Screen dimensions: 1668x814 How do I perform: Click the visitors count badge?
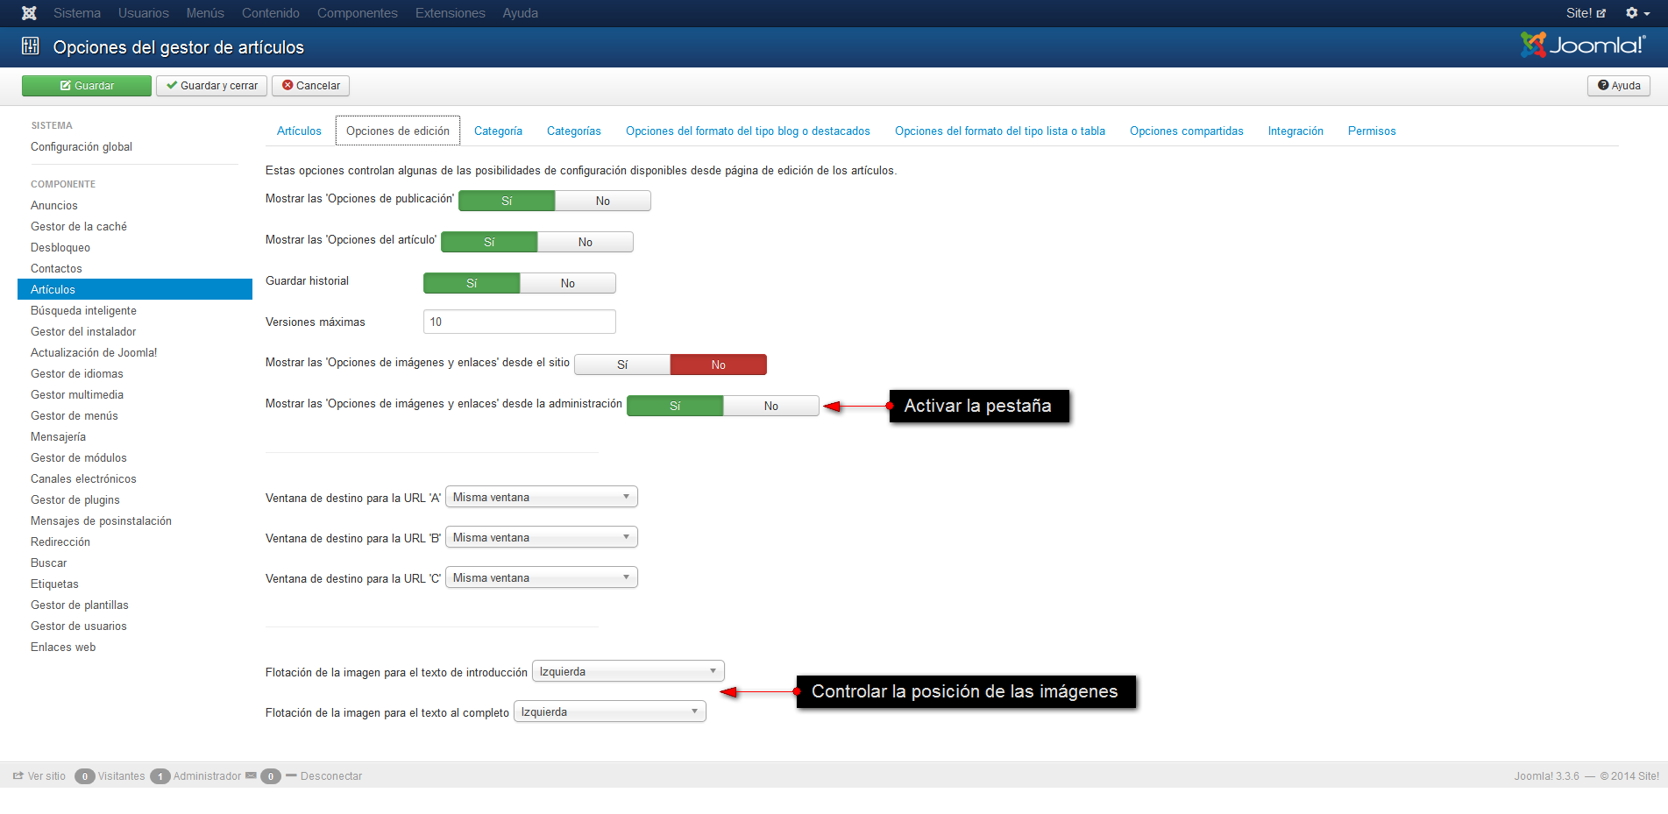[85, 776]
